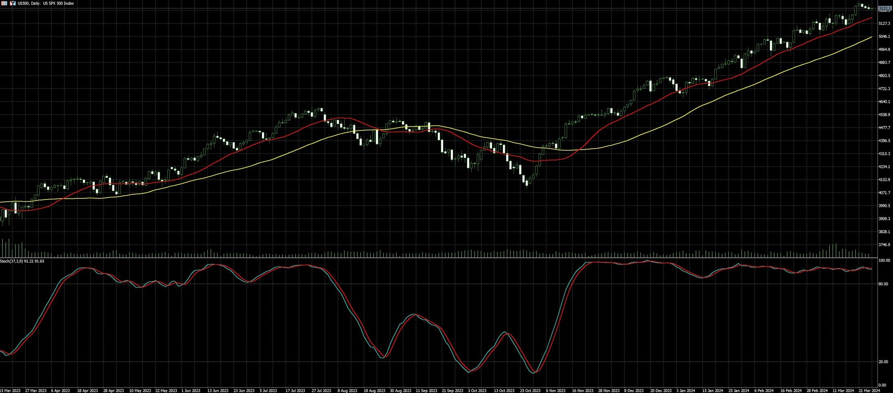This screenshot has height=393, width=893.
Task: Click the 15 Mar 2023 date label
Action: point(11,391)
